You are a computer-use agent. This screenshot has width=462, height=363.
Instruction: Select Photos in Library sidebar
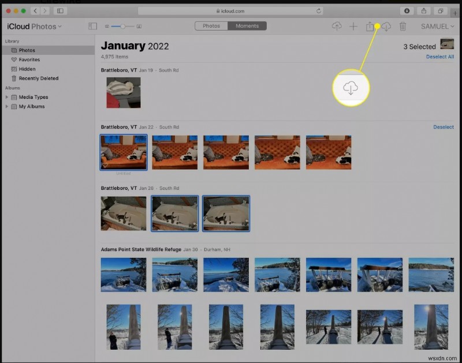(49, 50)
